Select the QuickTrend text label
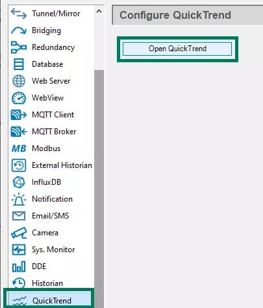Viewport: 263px width, 308px height. click(x=52, y=301)
